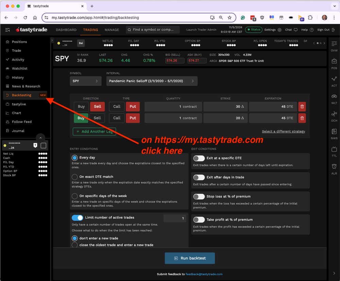340x281 pixels.
Task: Click the active trades limit number field
Action: tap(175, 218)
